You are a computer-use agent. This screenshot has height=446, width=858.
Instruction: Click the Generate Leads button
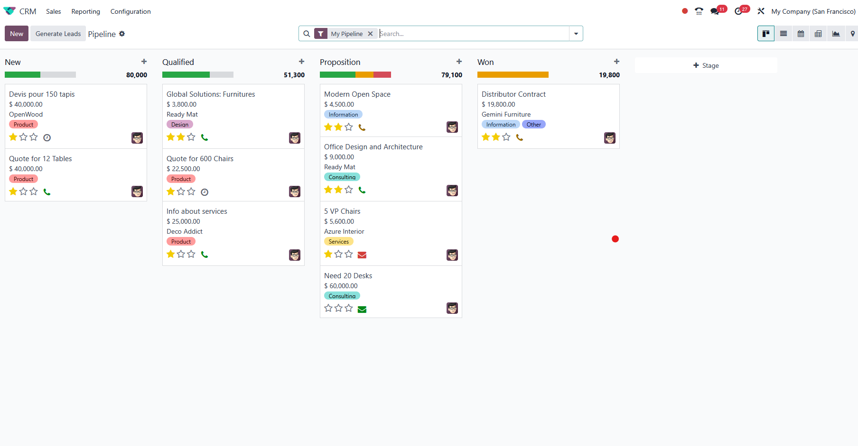click(x=58, y=34)
